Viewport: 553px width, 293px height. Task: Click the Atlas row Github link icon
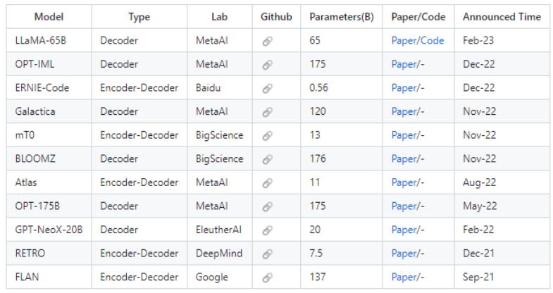267,182
